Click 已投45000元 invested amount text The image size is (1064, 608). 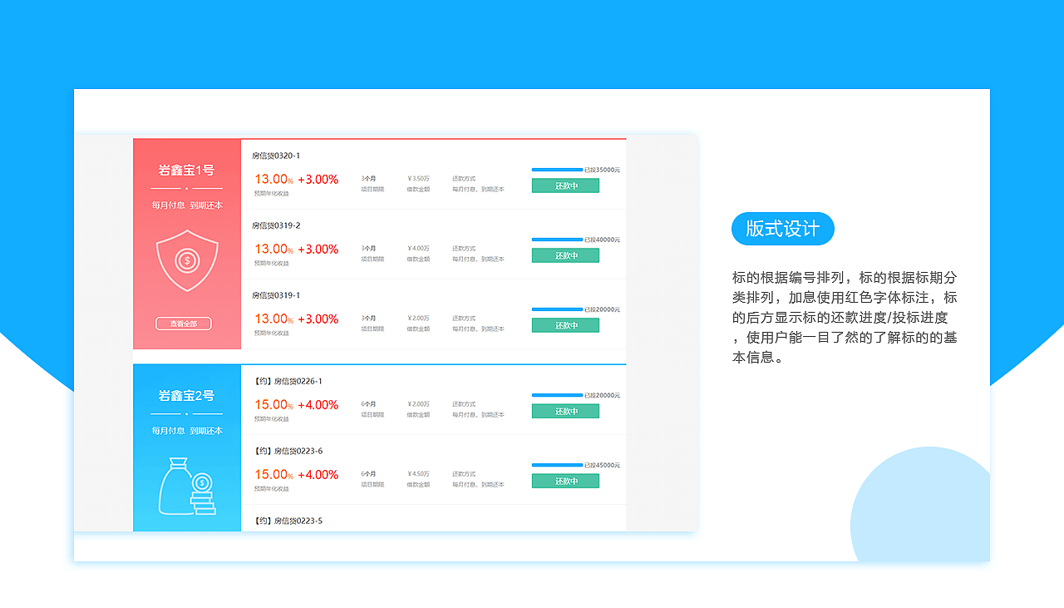coord(602,465)
